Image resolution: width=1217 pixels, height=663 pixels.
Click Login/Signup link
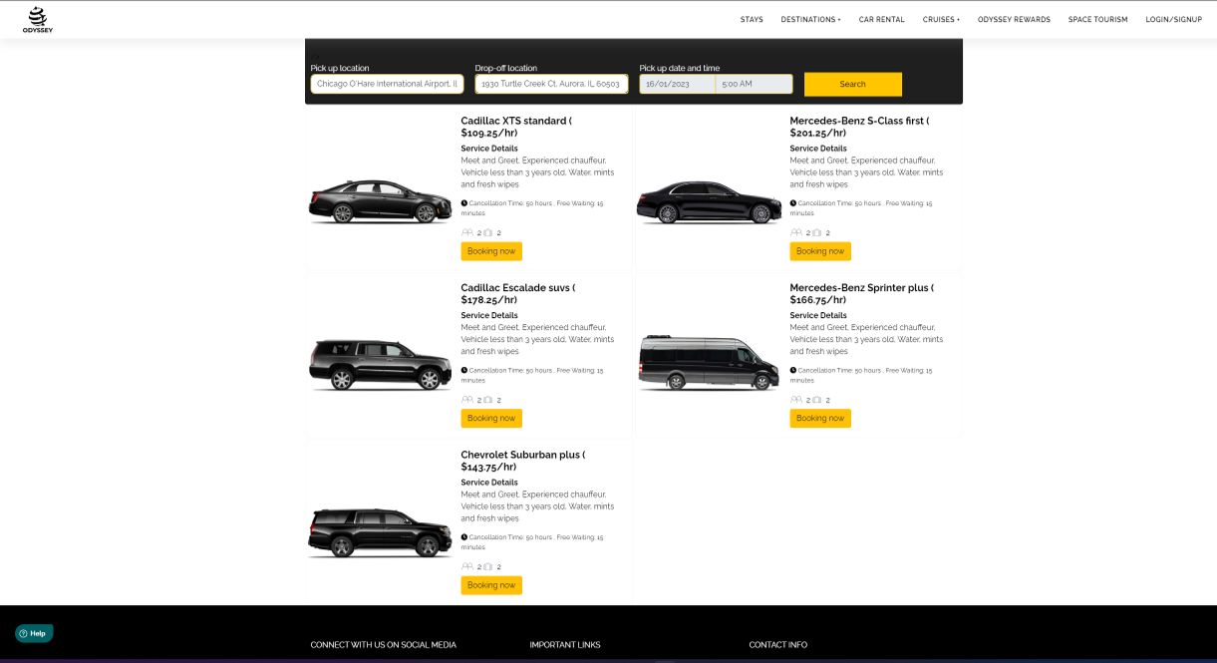tap(1174, 19)
